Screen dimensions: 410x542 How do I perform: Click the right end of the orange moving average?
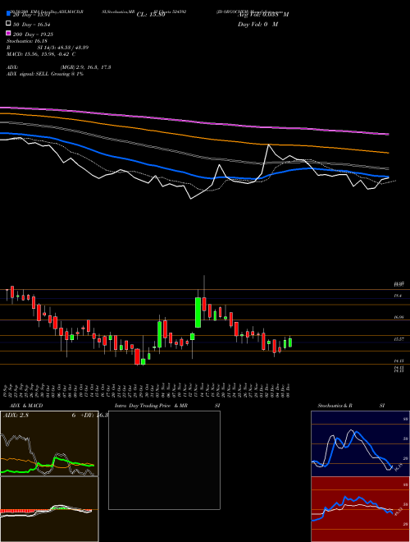pos(388,152)
